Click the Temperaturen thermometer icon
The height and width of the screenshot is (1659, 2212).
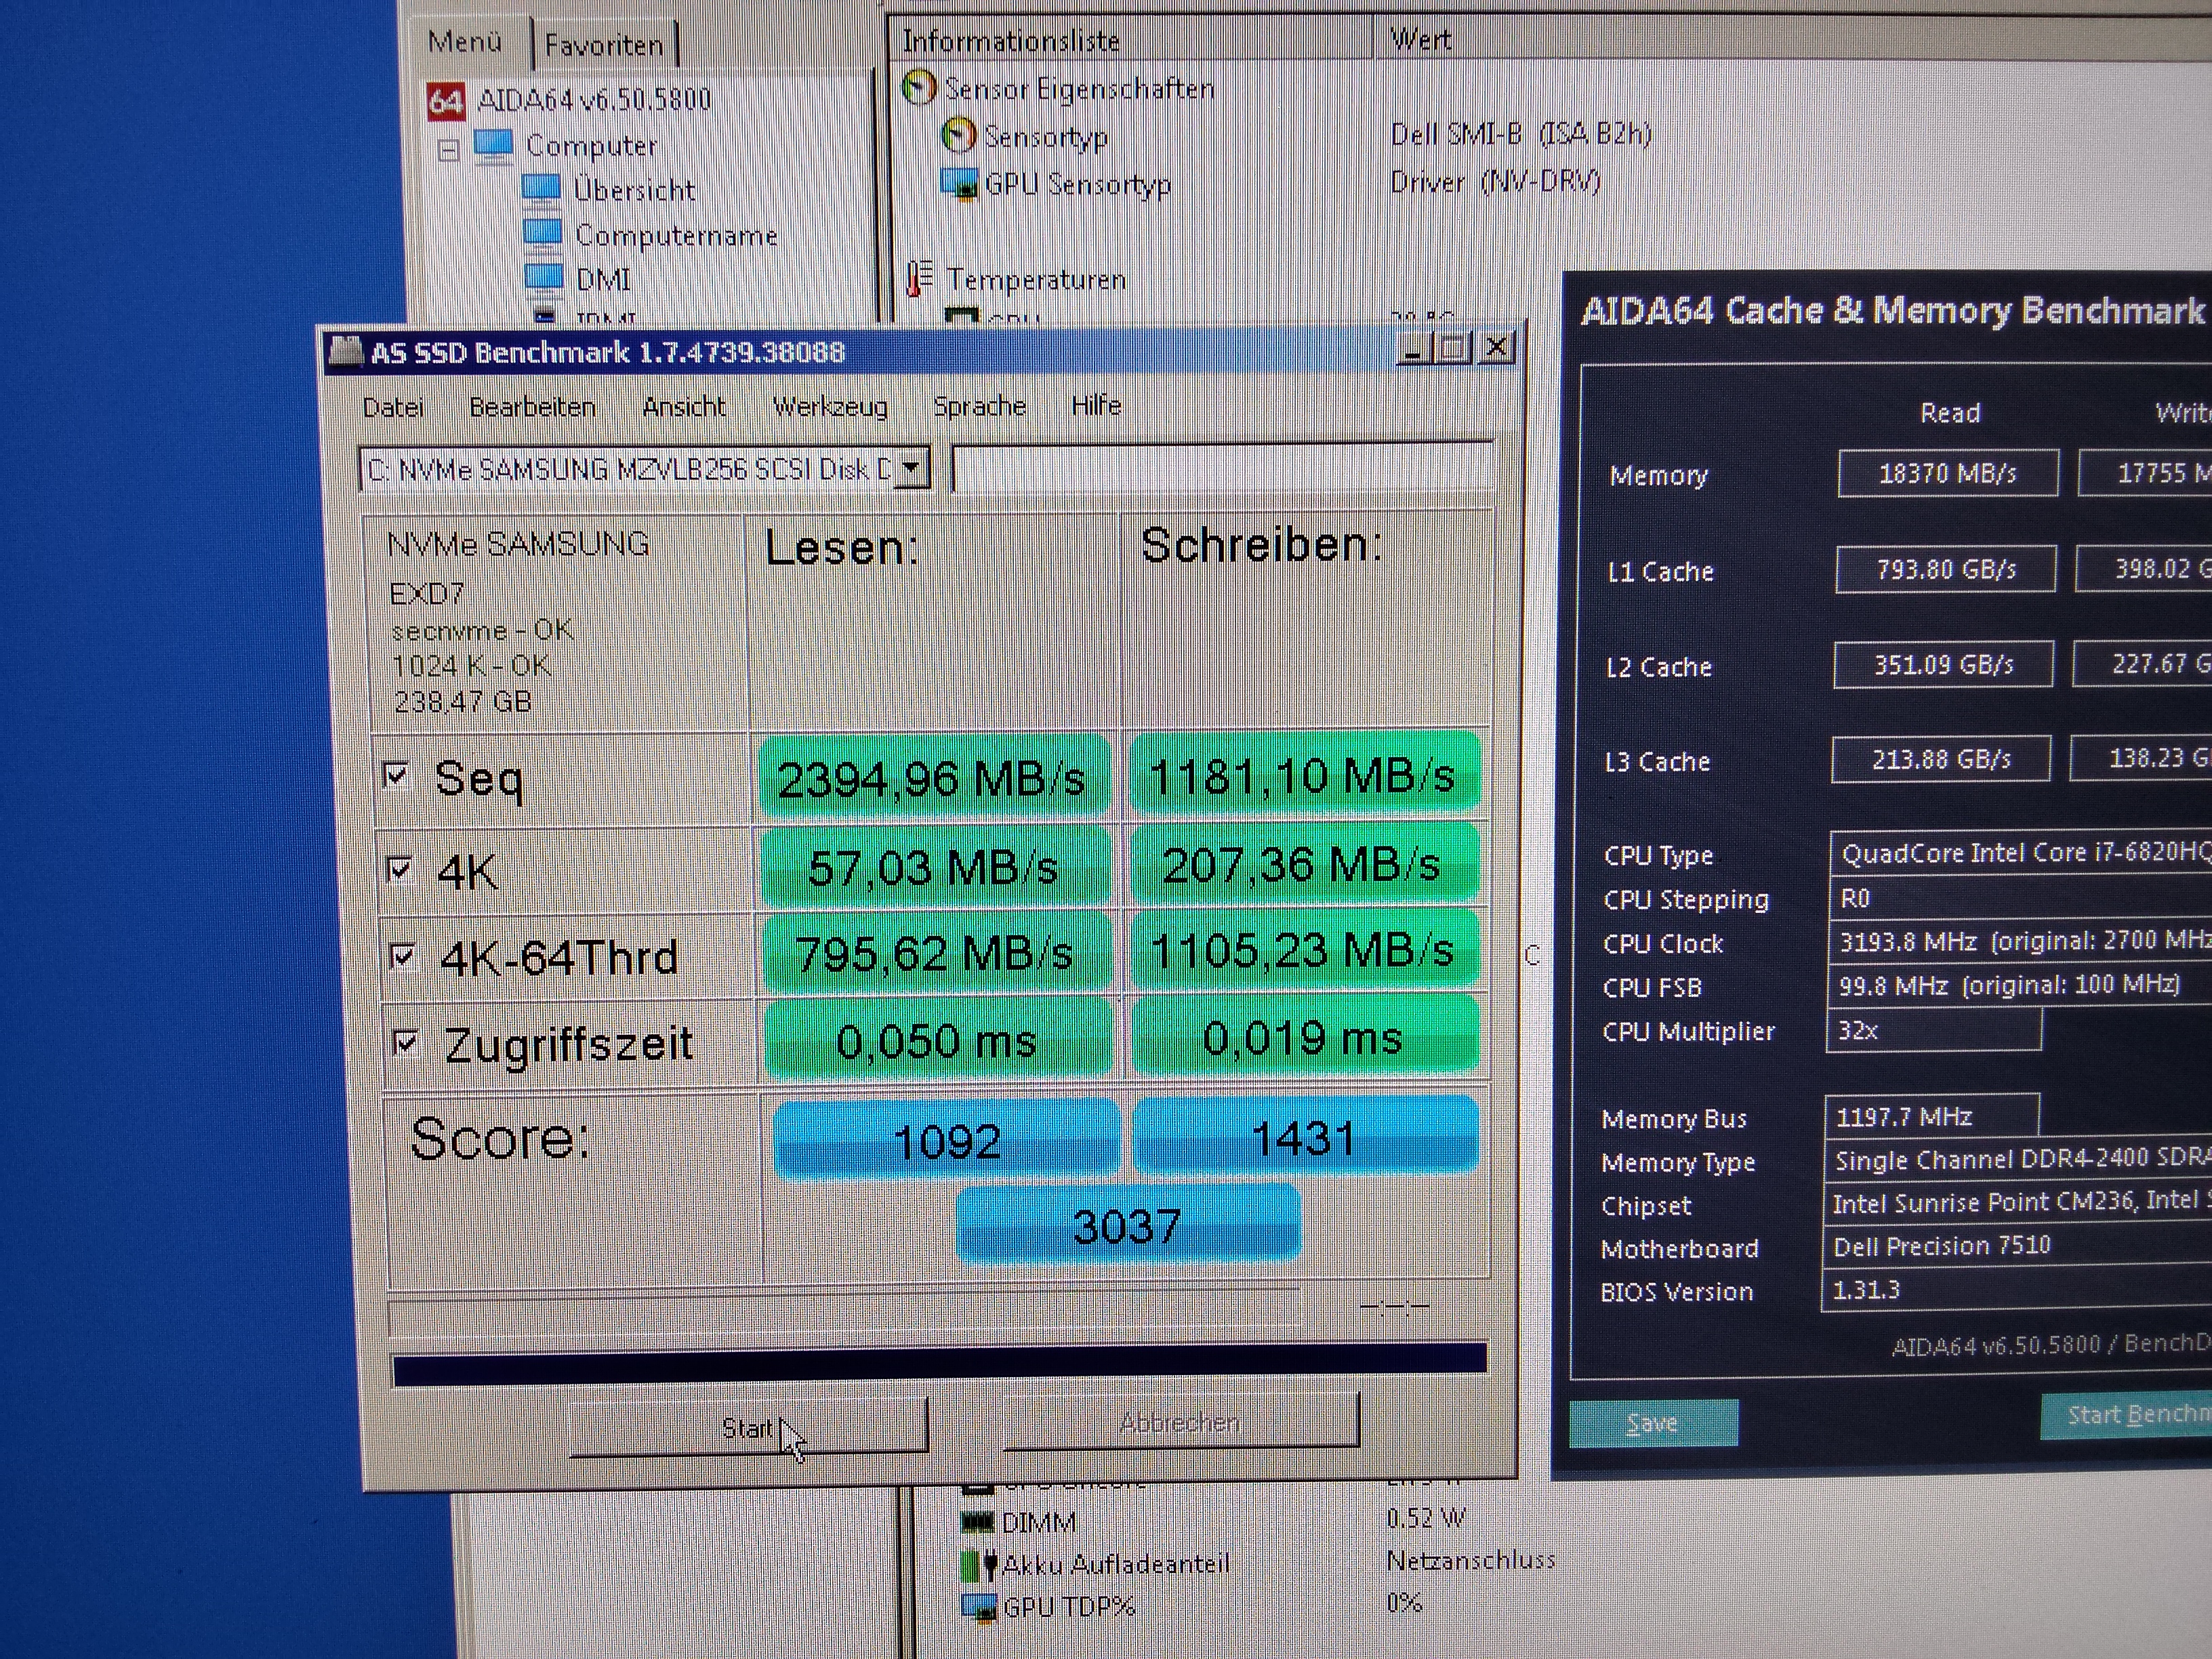click(919, 279)
